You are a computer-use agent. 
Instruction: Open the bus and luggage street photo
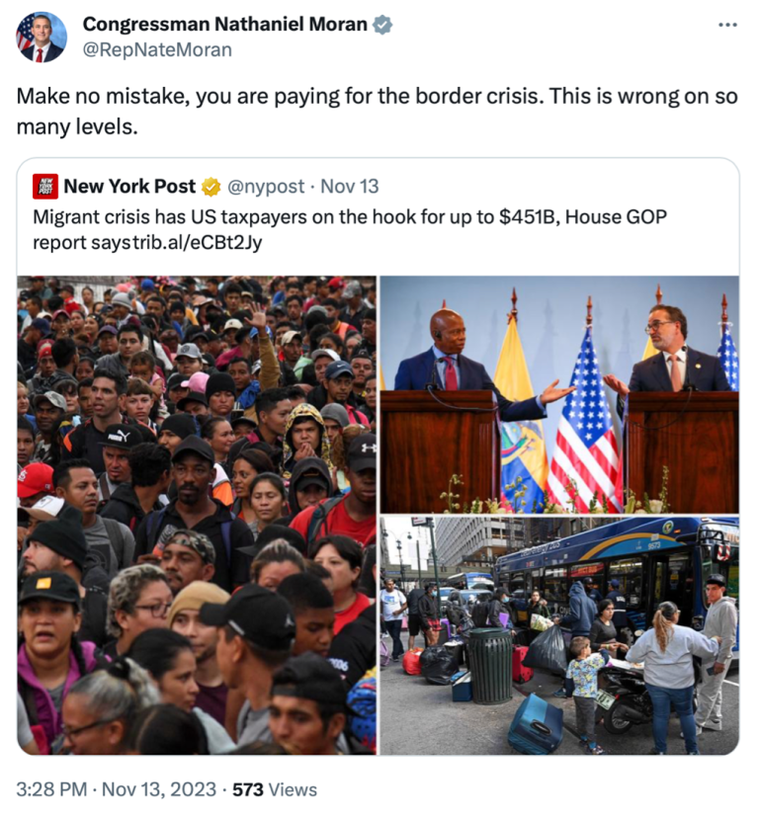[x=559, y=636]
